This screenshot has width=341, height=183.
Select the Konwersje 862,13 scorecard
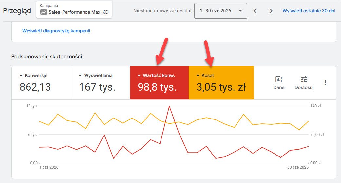[41, 83]
